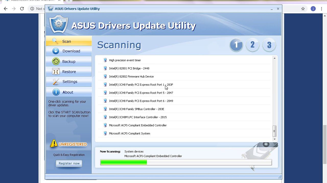Click browser forward arrow
Screen dimensions: 327x183
(x=14, y=9)
